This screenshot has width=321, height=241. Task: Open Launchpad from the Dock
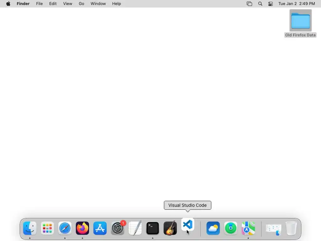47,228
